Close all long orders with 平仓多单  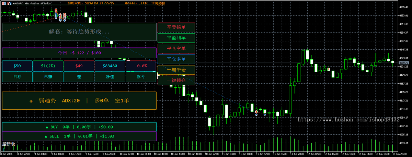pyautogui.click(x=176, y=59)
